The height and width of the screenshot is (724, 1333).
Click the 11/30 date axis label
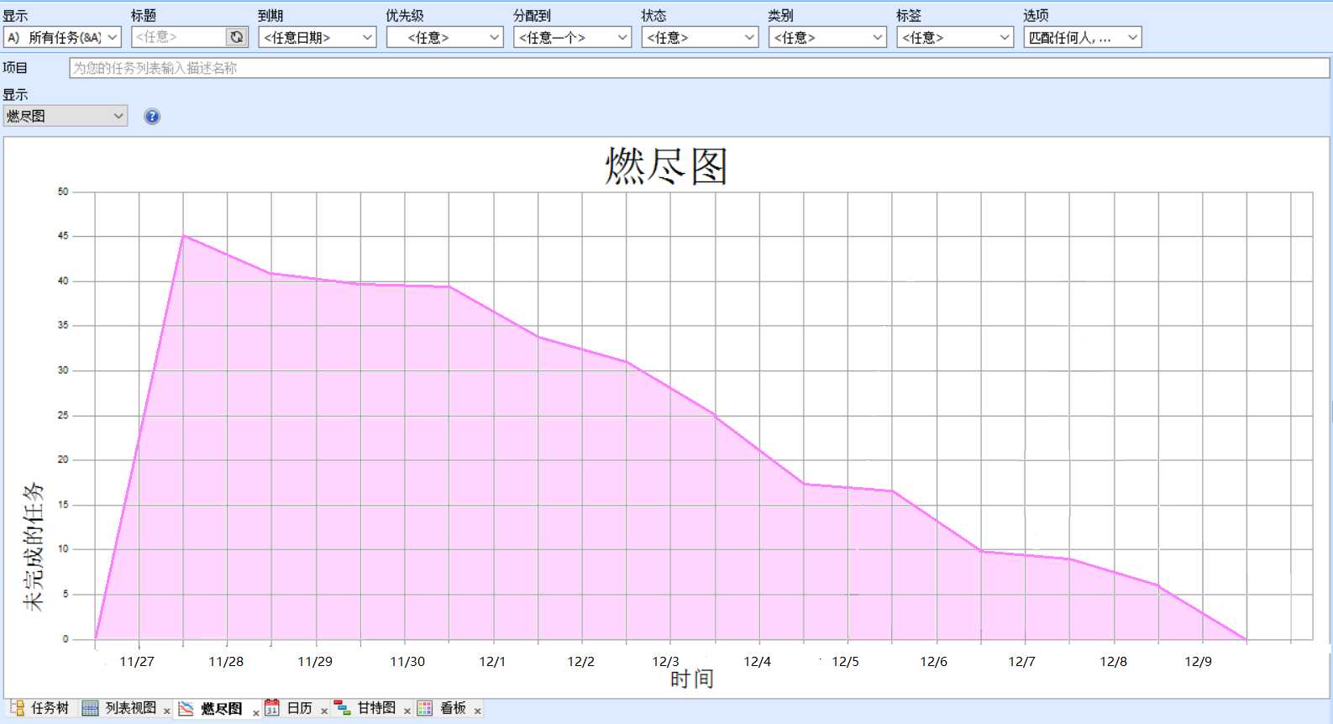click(407, 662)
